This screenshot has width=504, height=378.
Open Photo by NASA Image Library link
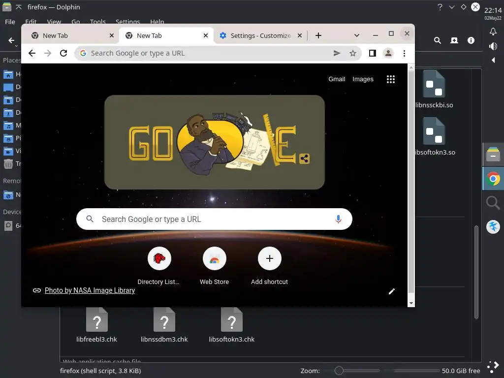[90, 290]
